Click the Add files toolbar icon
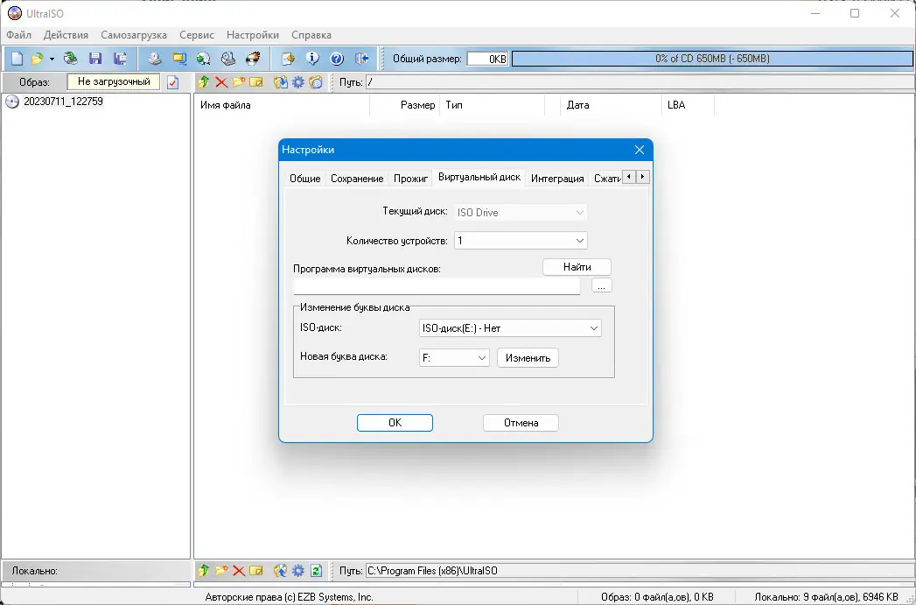916x605 pixels. tap(288, 59)
